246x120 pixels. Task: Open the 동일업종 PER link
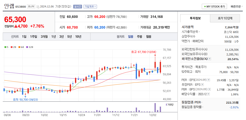tap(191, 102)
